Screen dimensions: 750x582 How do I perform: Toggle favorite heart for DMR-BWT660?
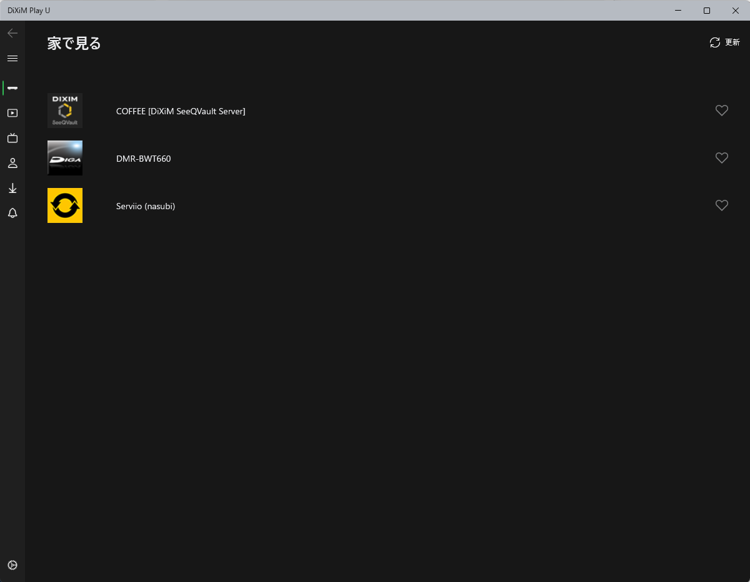click(x=722, y=158)
